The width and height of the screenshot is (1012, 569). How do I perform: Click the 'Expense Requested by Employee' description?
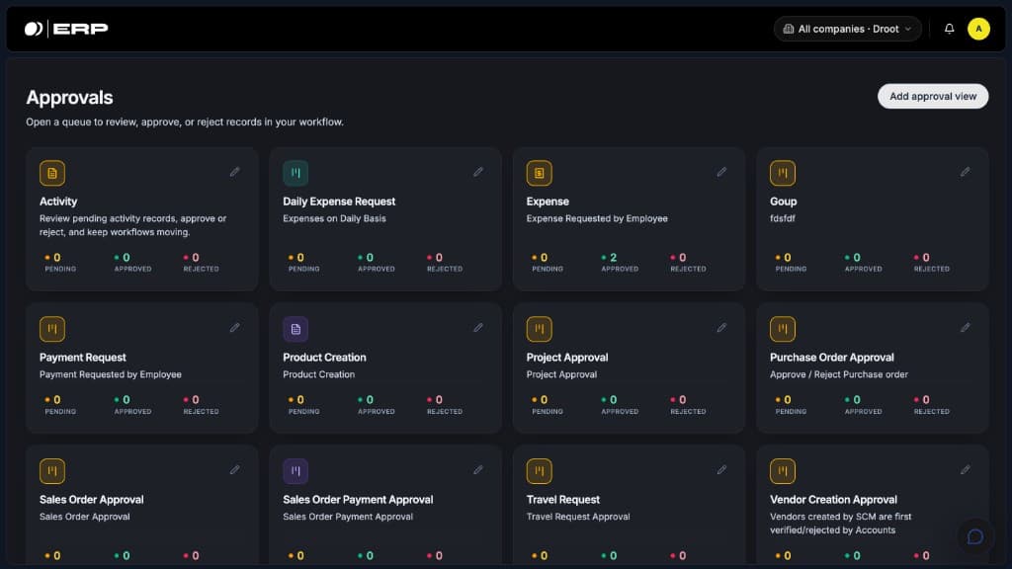[x=597, y=218]
